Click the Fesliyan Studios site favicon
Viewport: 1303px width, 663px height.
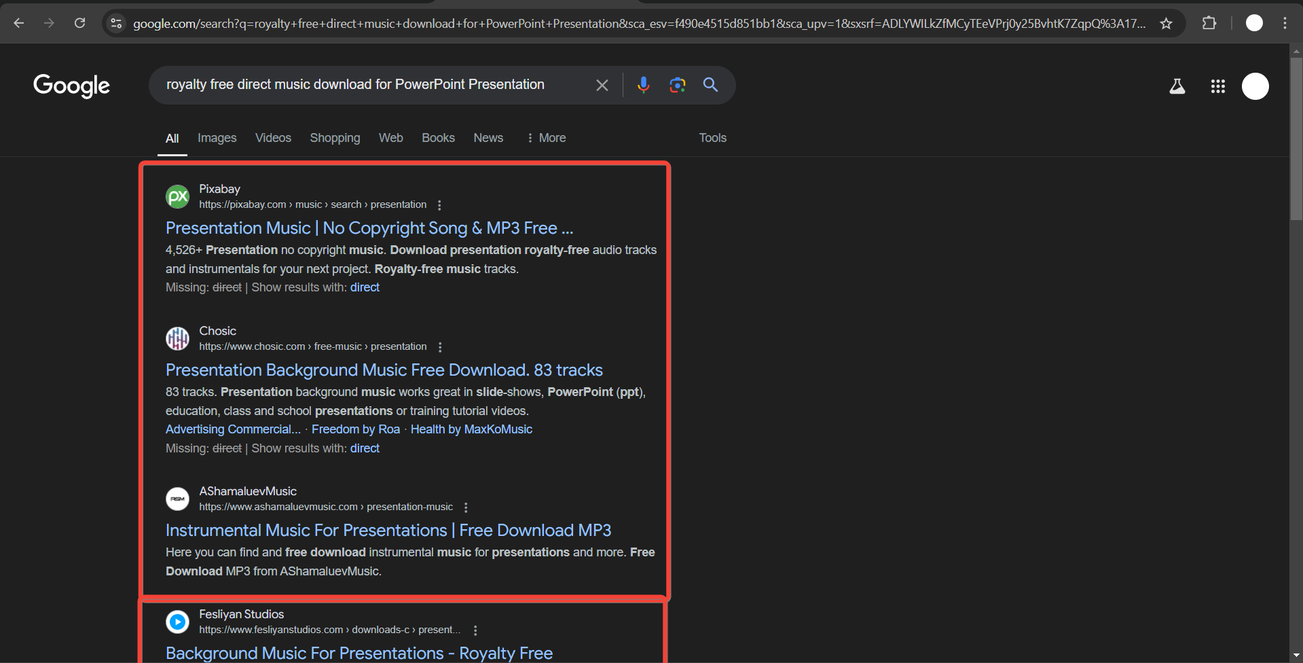177,622
